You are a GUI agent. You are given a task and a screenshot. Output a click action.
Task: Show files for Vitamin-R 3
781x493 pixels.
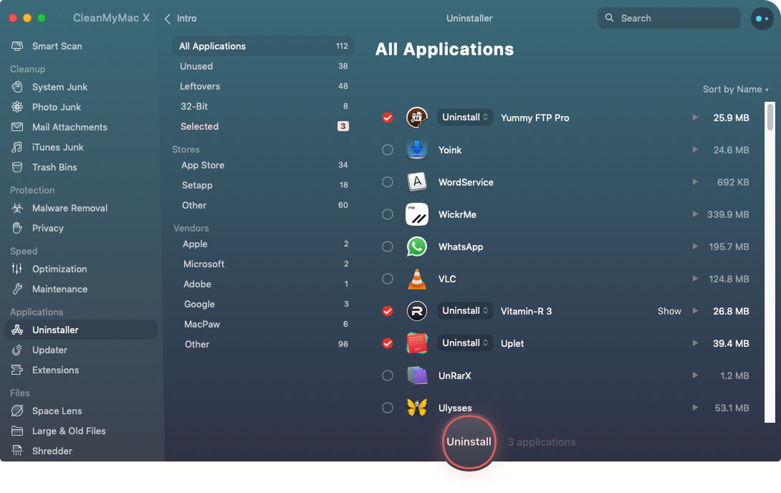[669, 311]
